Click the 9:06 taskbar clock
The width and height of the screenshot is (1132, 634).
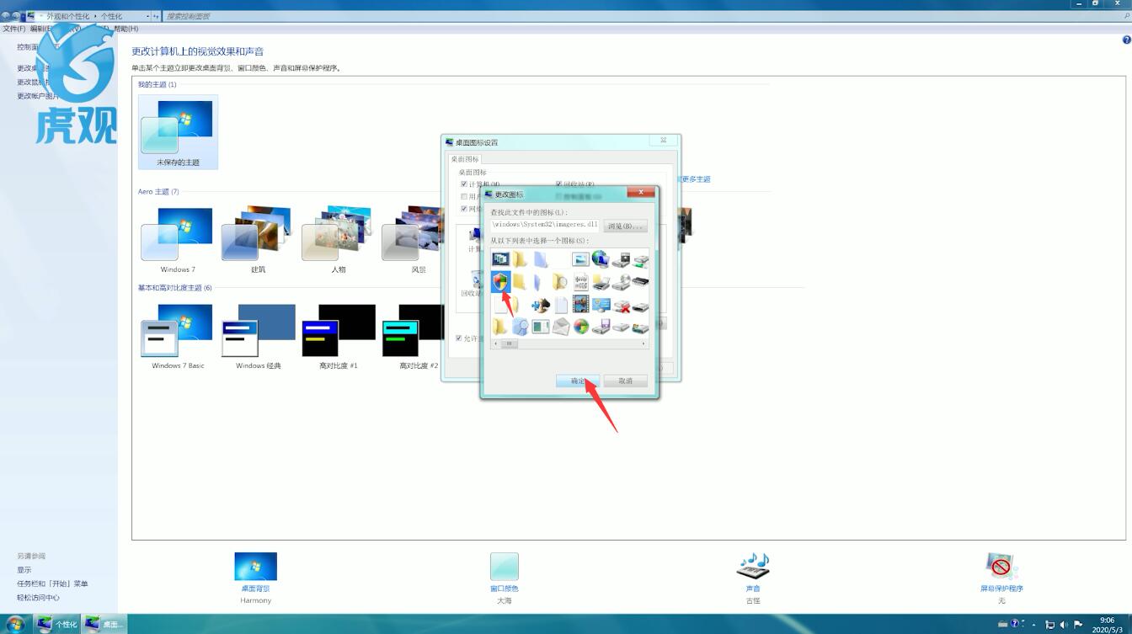[x=1106, y=624]
